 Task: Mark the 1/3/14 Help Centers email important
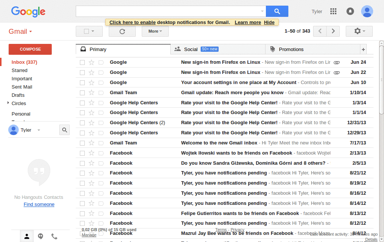coord(101,103)
